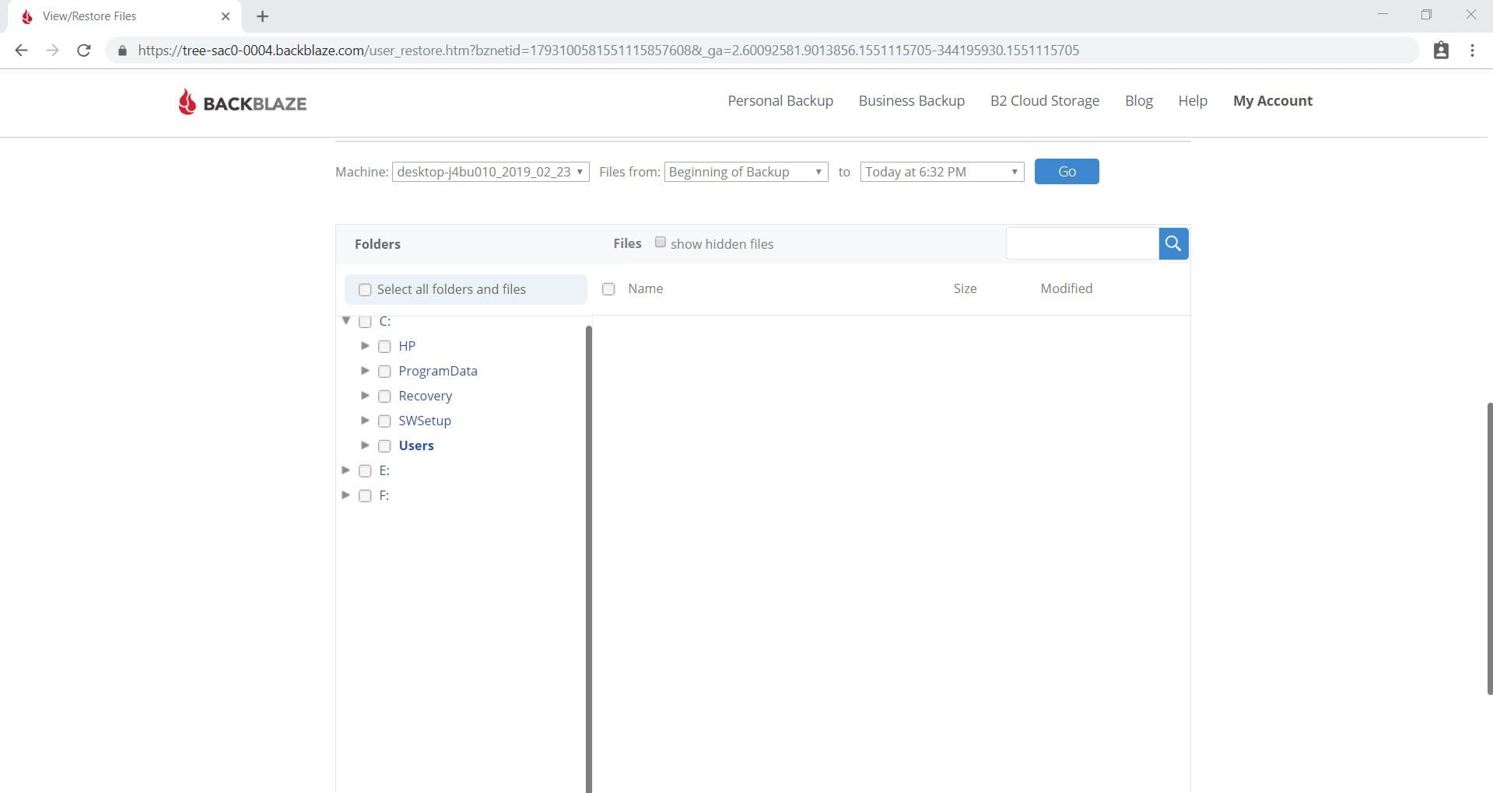Open Personal Backup menu

[780, 101]
